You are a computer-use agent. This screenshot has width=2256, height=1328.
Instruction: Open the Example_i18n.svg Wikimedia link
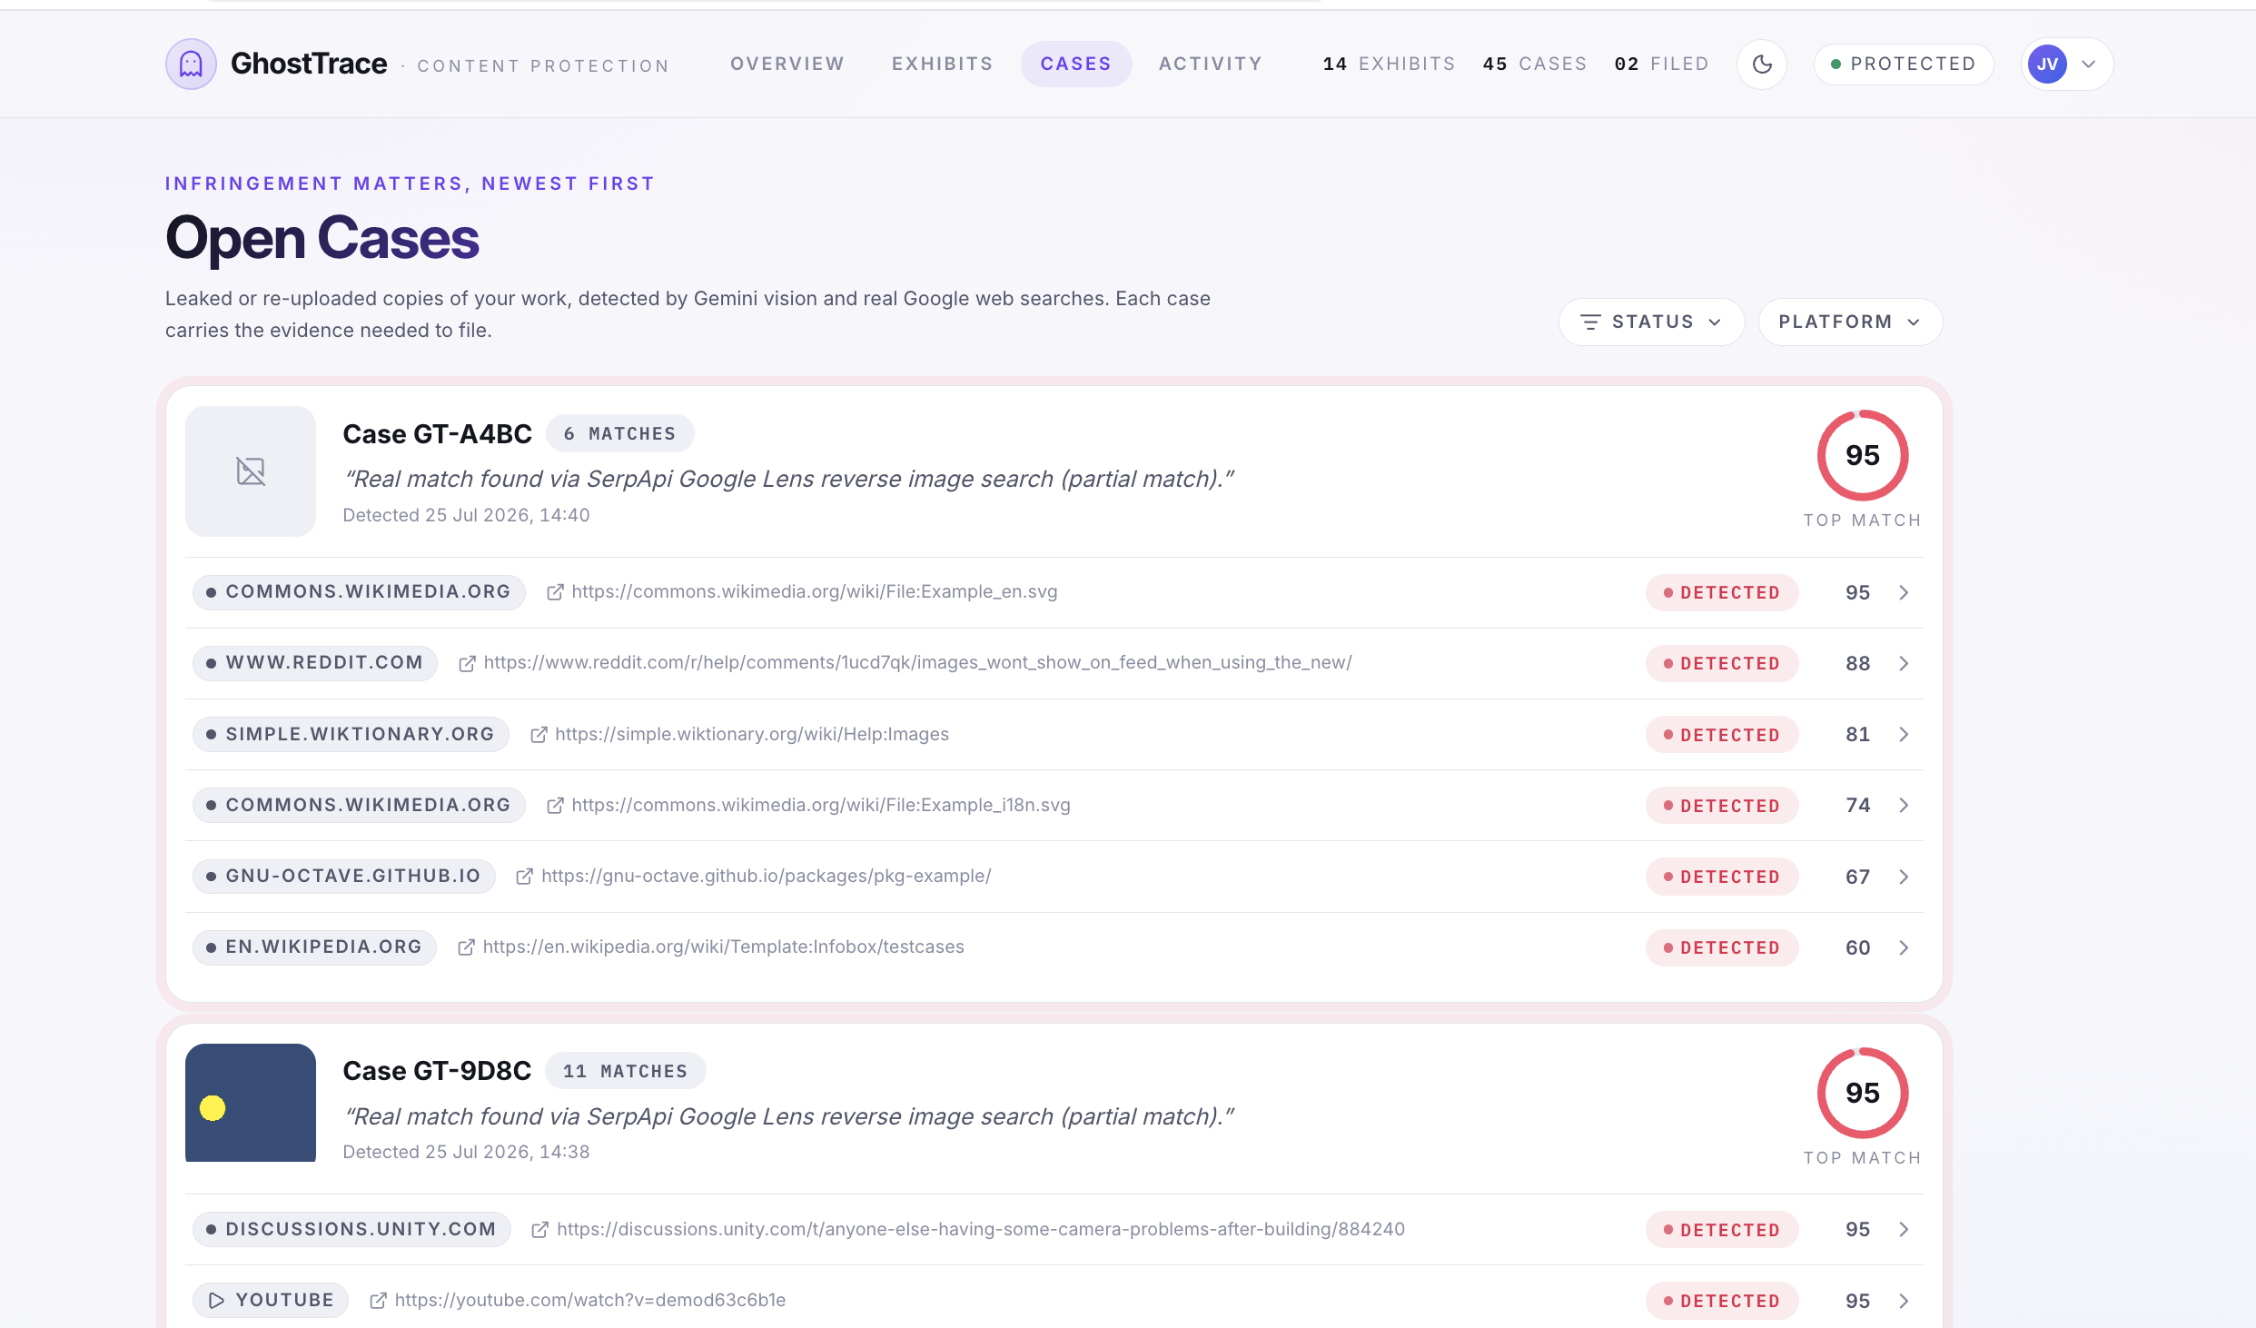pyautogui.click(x=821, y=805)
